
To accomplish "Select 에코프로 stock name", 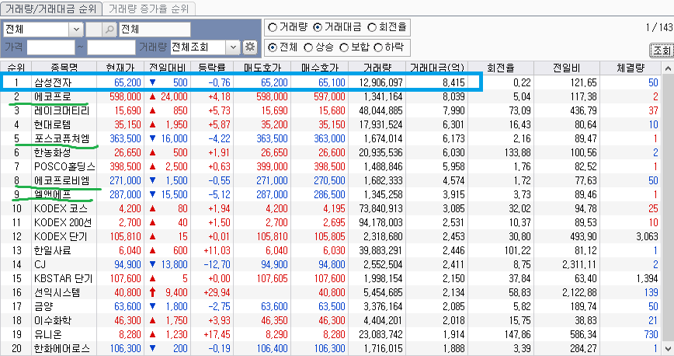I will click(53, 96).
